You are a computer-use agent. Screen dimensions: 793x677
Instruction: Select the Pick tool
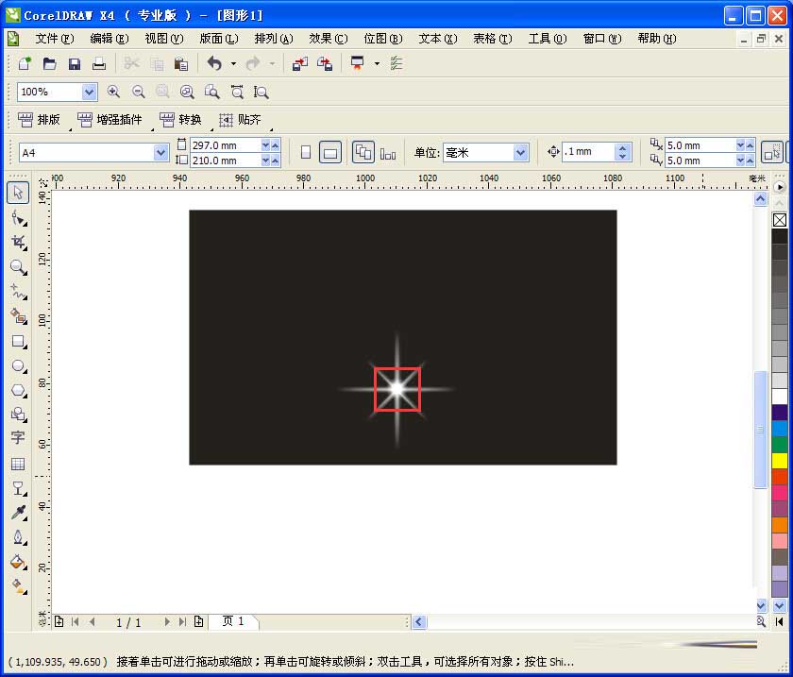click(x=17, y=193)
